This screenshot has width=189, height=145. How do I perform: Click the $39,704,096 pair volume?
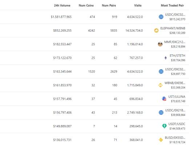pos(178,60)
